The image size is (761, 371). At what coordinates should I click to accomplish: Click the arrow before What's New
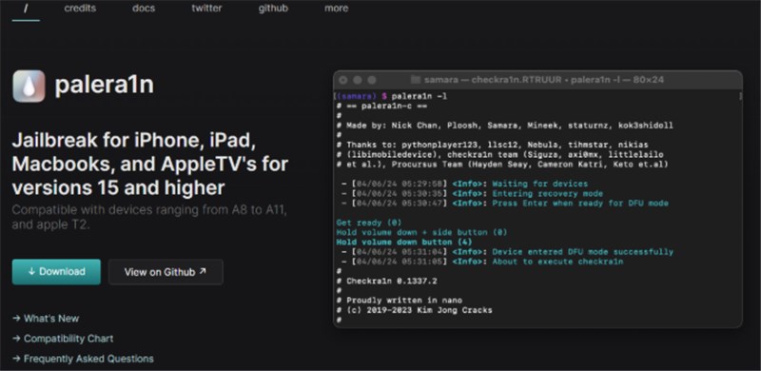[x=16, y=319]
